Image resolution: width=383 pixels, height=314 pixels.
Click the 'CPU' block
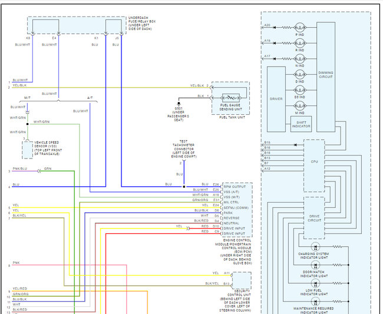(x=314, y=166)
